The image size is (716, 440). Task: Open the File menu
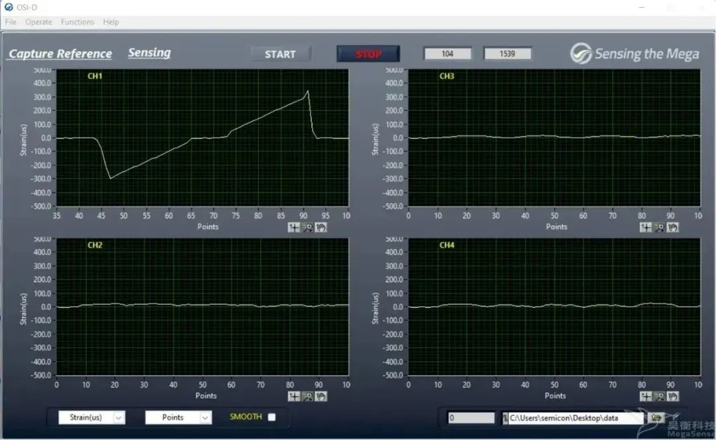11,22
